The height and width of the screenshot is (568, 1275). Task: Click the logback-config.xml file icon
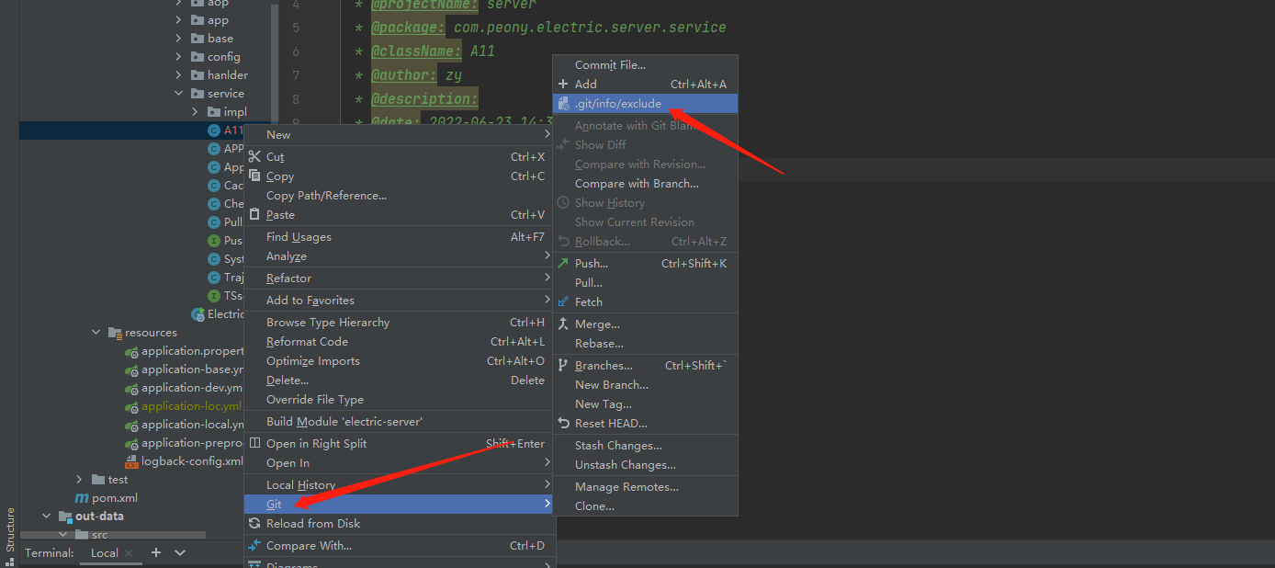[x=131, y=461]
